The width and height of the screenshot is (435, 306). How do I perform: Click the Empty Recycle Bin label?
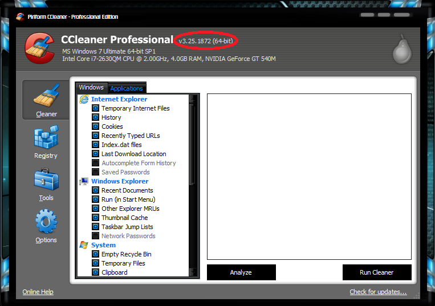[126, 254]
